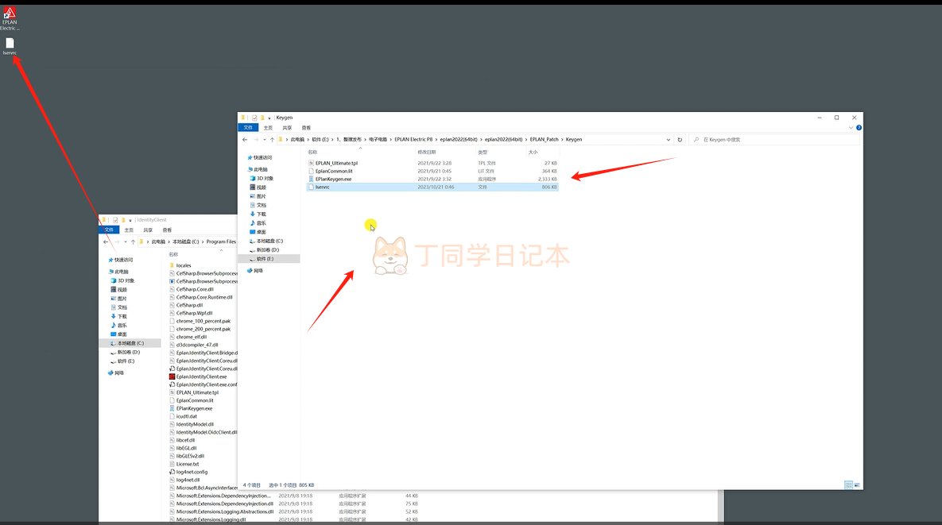Switch to 共享 tab in Keygen window
Screen dimensions: 942x525
(x=287, y=128)
